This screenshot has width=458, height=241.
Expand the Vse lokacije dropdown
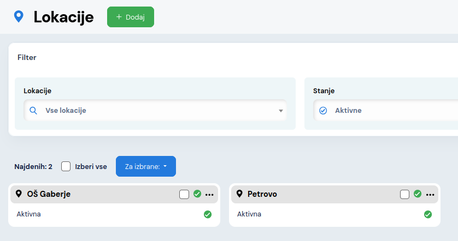click(x=280, y=111)
